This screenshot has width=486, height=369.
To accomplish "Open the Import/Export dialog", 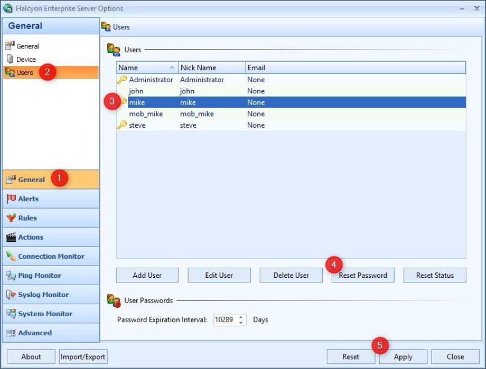I will tap(83, 357).
